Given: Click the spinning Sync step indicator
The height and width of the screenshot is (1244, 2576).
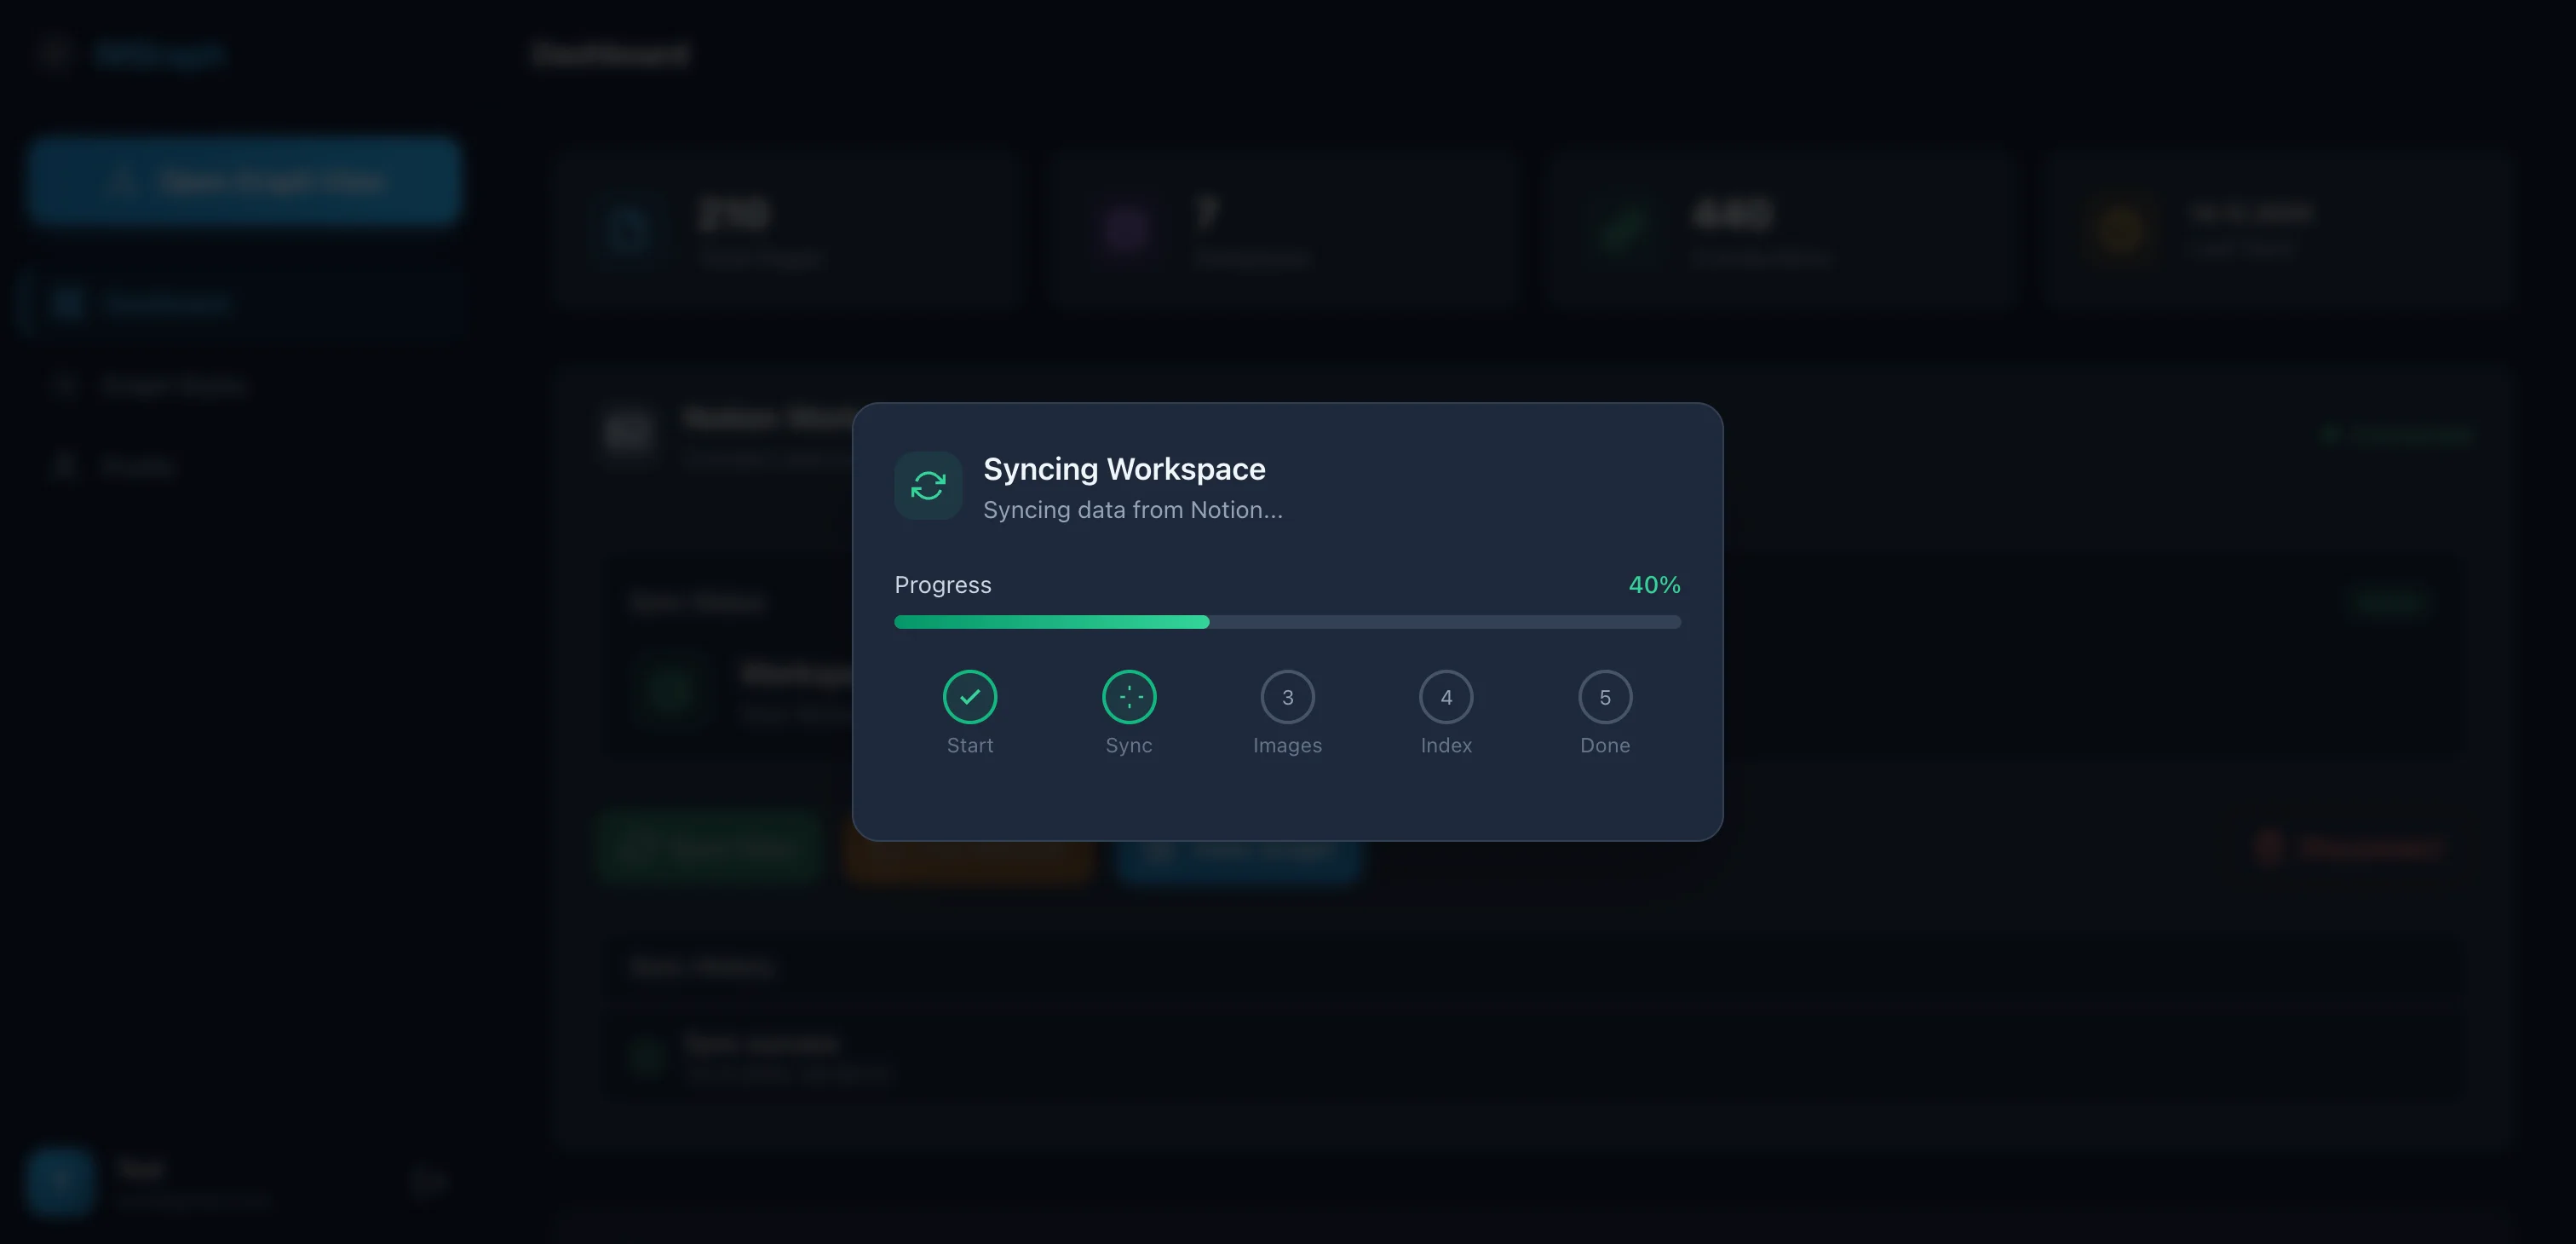Looking at the screenshot, I should [x=1128, y=696].
